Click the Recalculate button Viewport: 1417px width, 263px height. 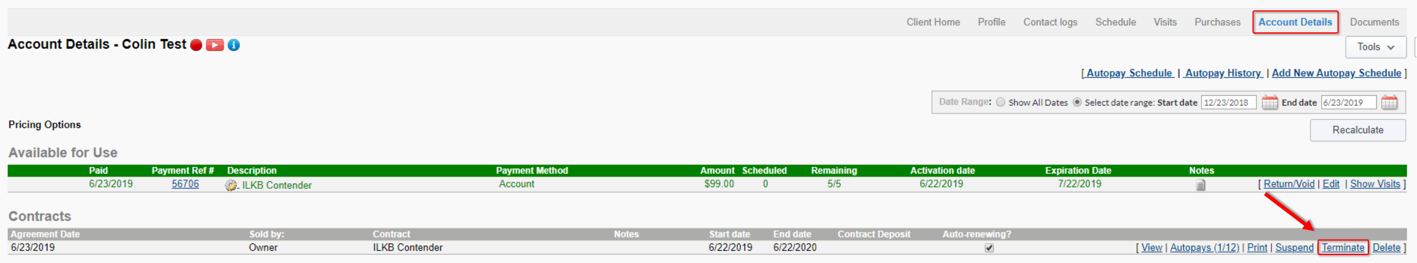click(x=1358, y=130)
